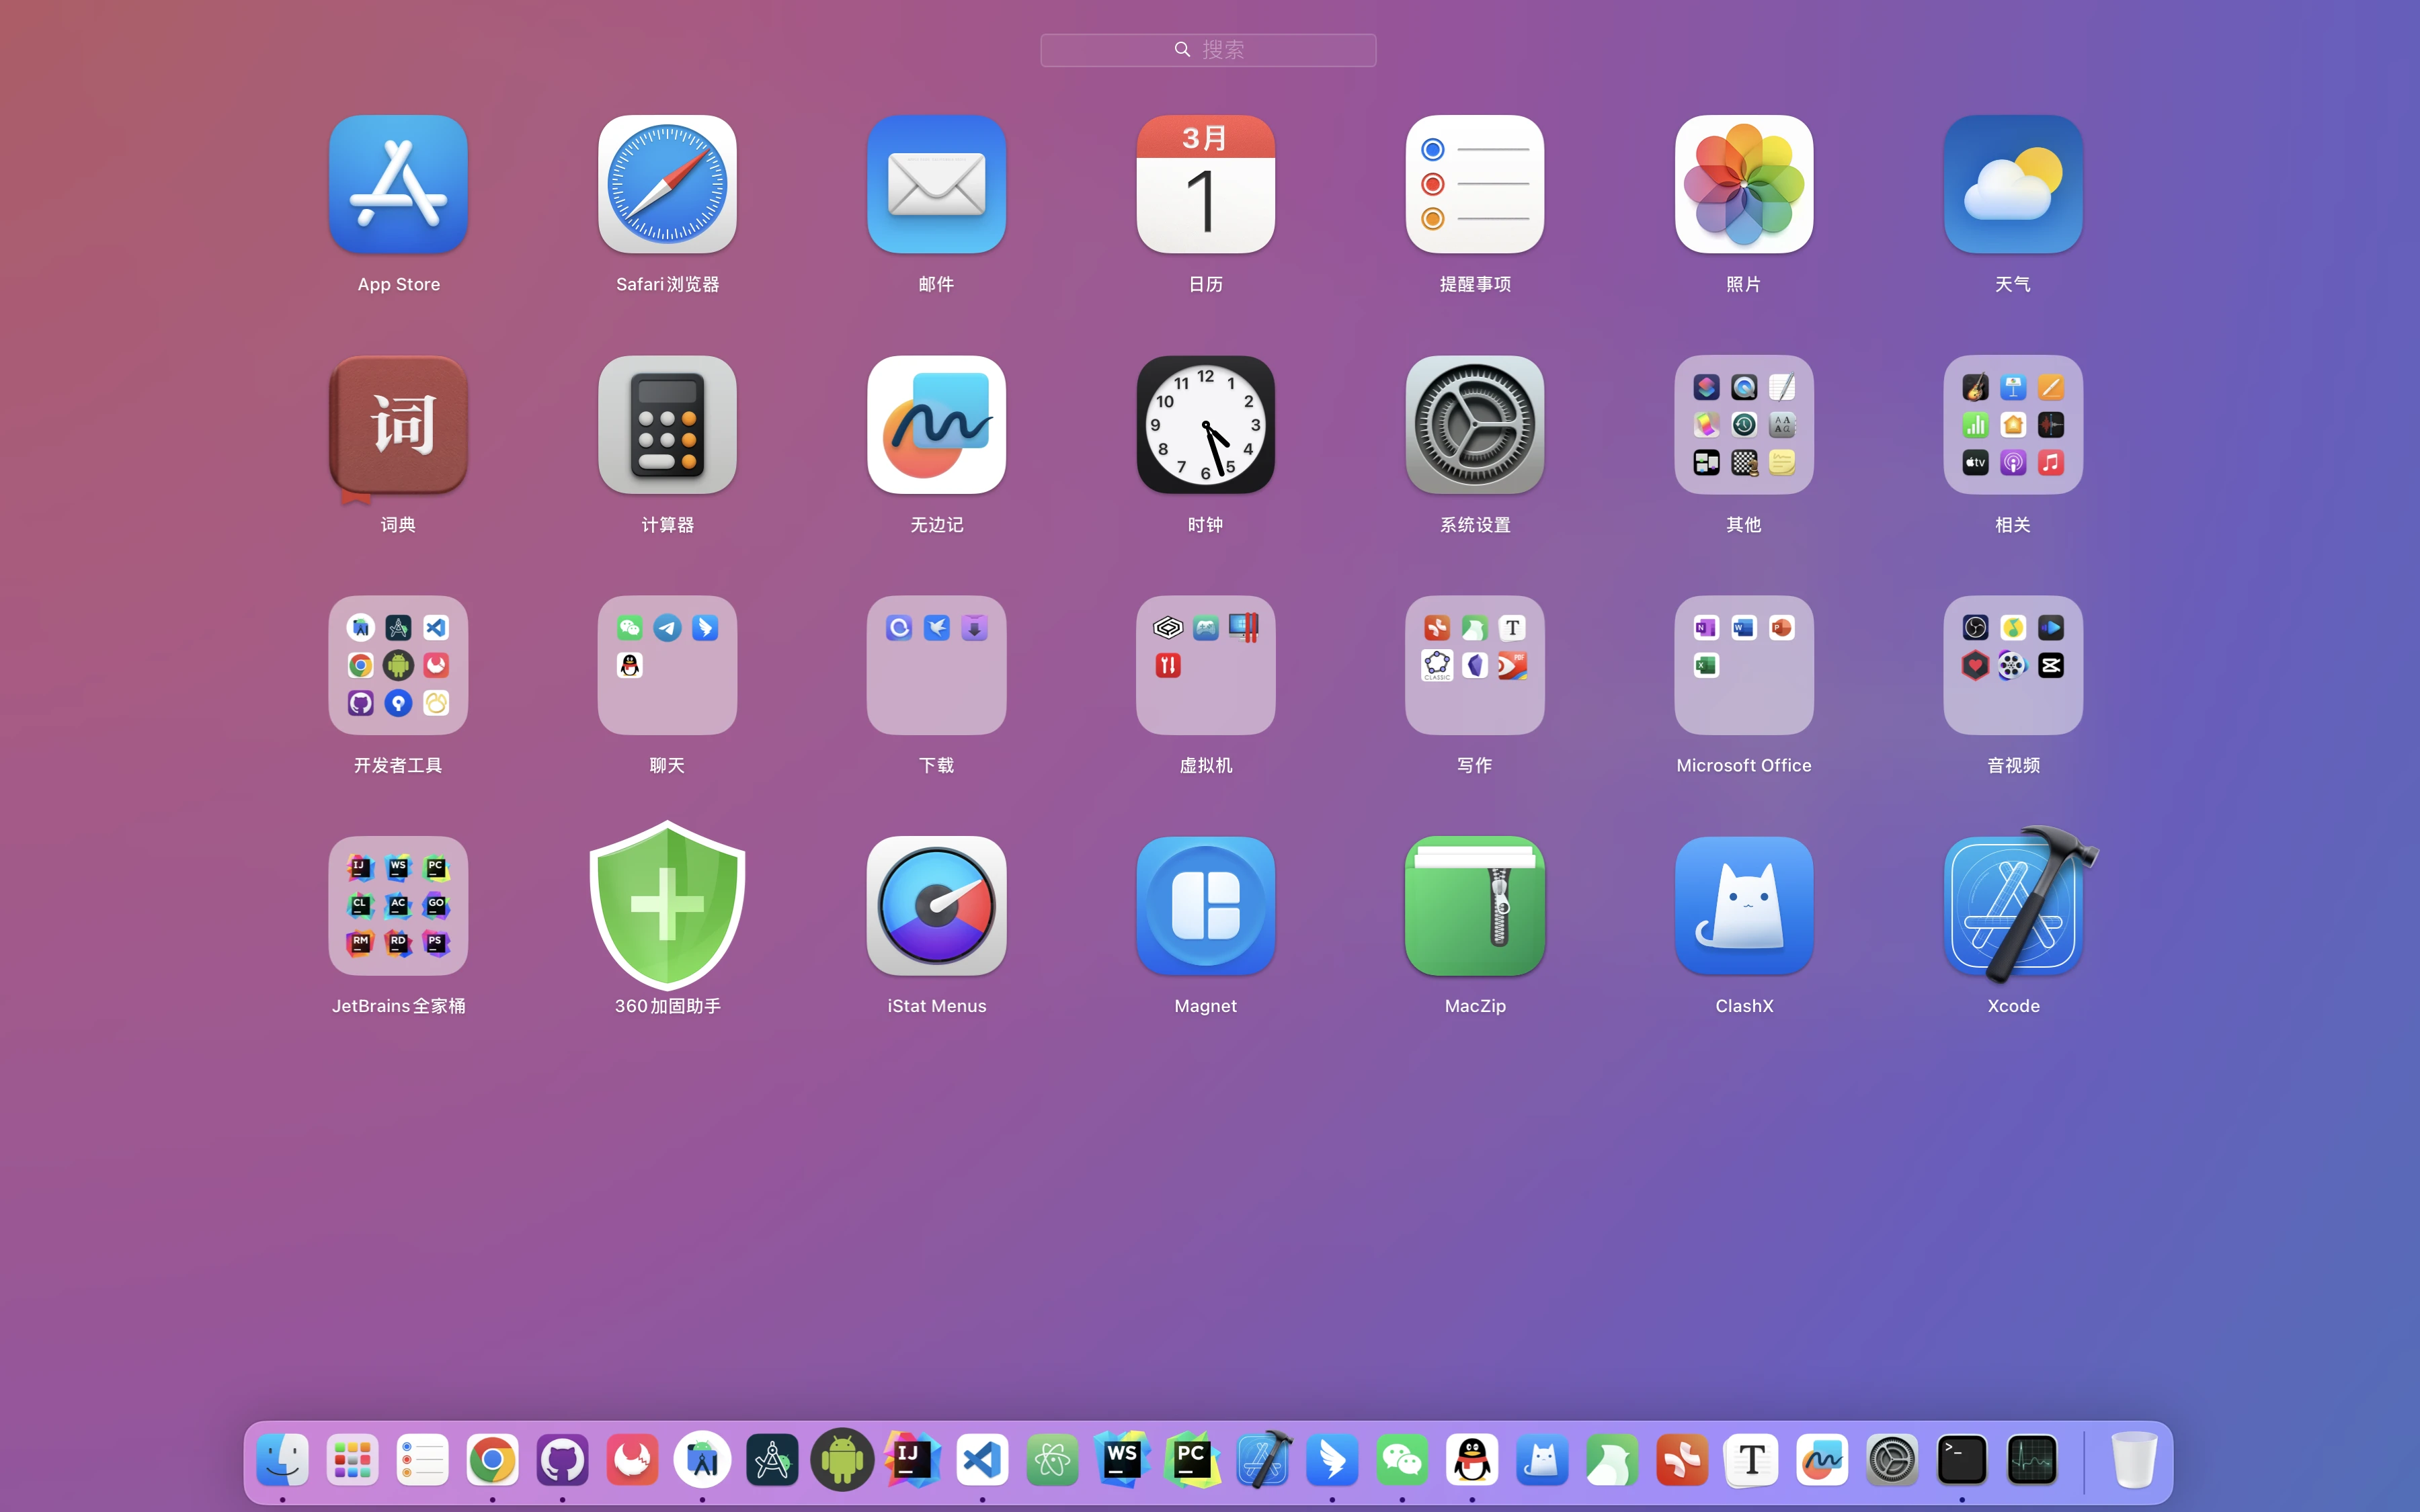Click the Launchpad icon in the Dock
2420x1512 pixels.
point(352,1460)
